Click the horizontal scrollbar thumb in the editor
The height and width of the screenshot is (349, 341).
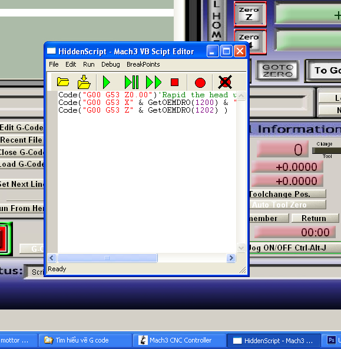pos(107,258)
